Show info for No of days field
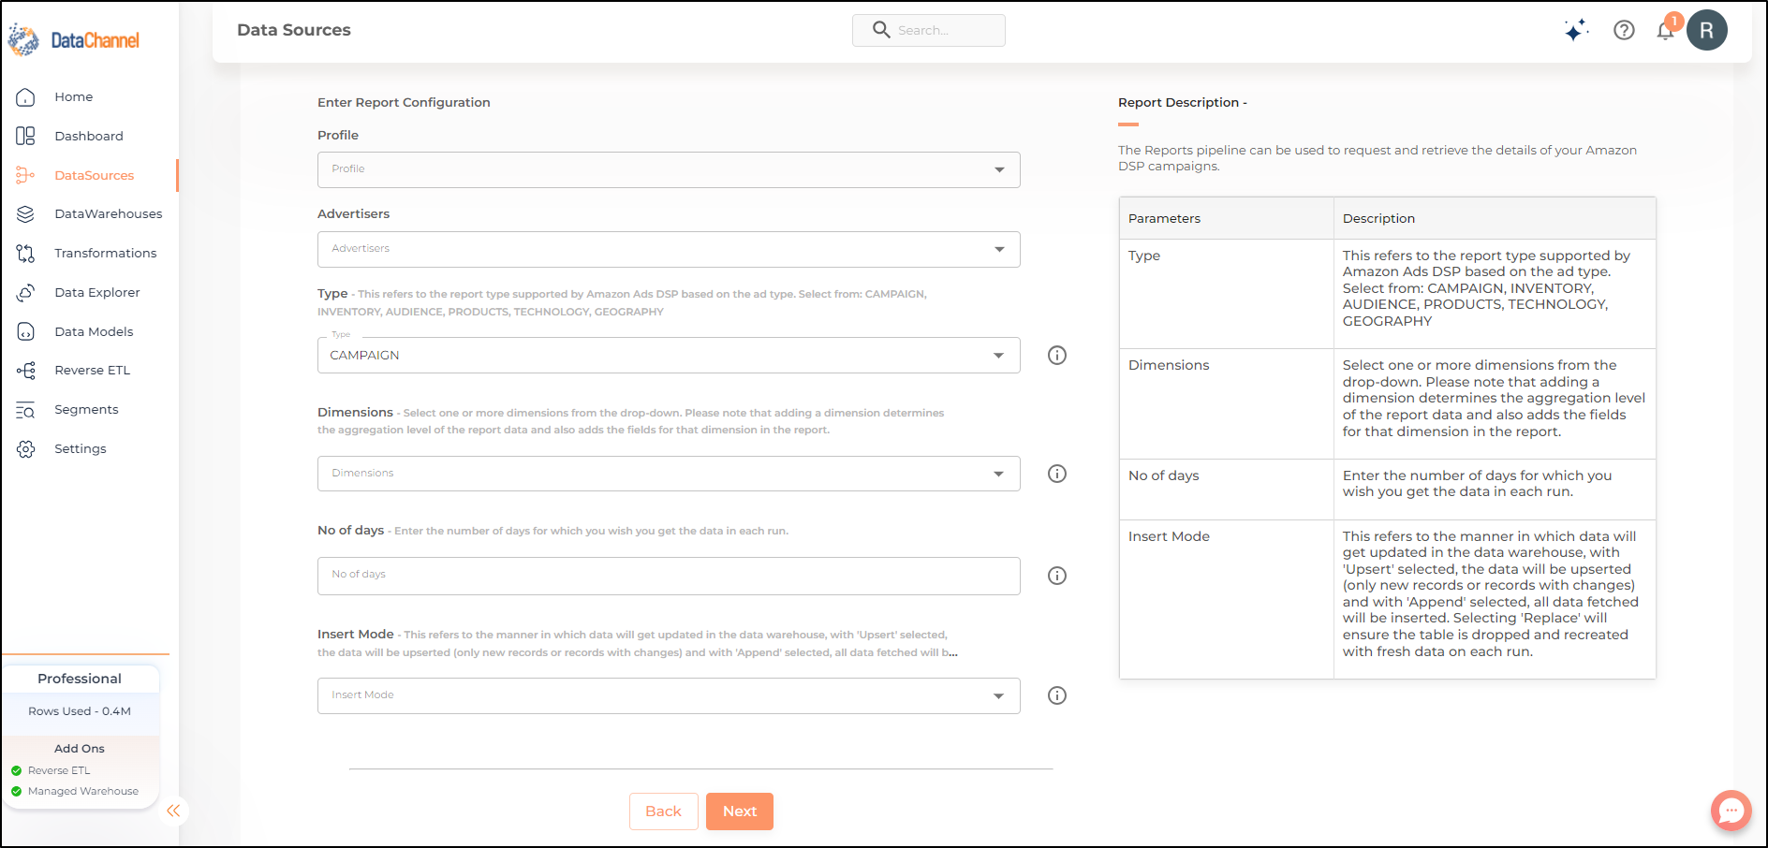The image size is (1768, 848). [x=1057, y=576]
